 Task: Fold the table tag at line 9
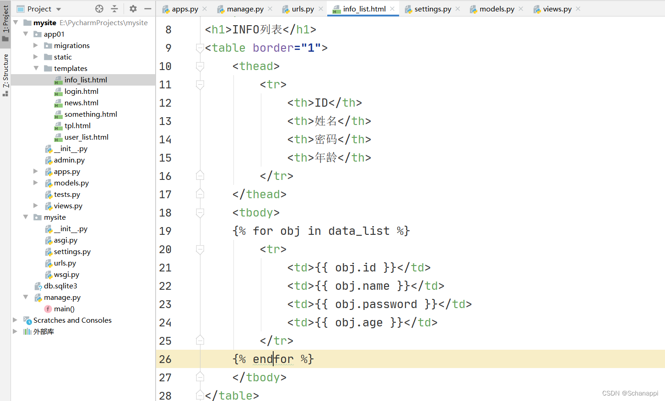[200, 48]
